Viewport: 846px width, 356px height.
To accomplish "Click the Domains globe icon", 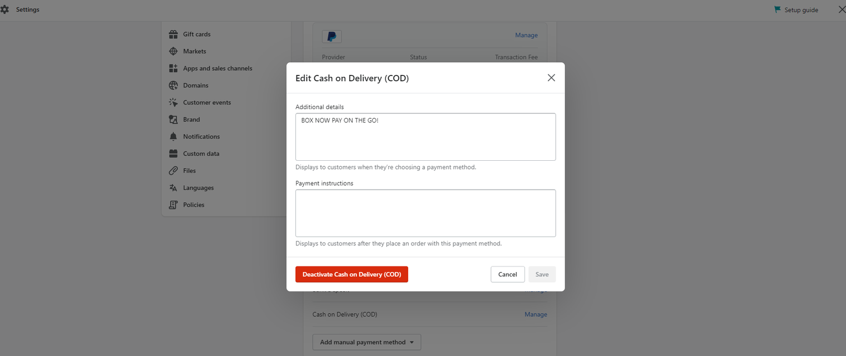I will pos(173,86).
